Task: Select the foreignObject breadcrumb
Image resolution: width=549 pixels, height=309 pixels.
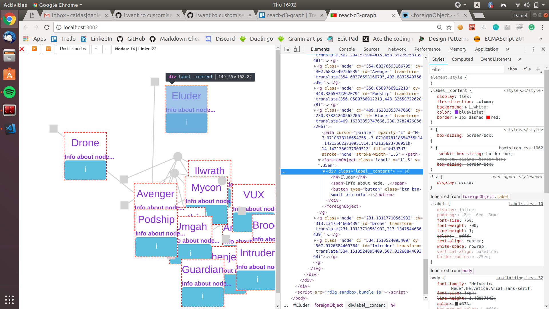Action: [x=329, y=305]
